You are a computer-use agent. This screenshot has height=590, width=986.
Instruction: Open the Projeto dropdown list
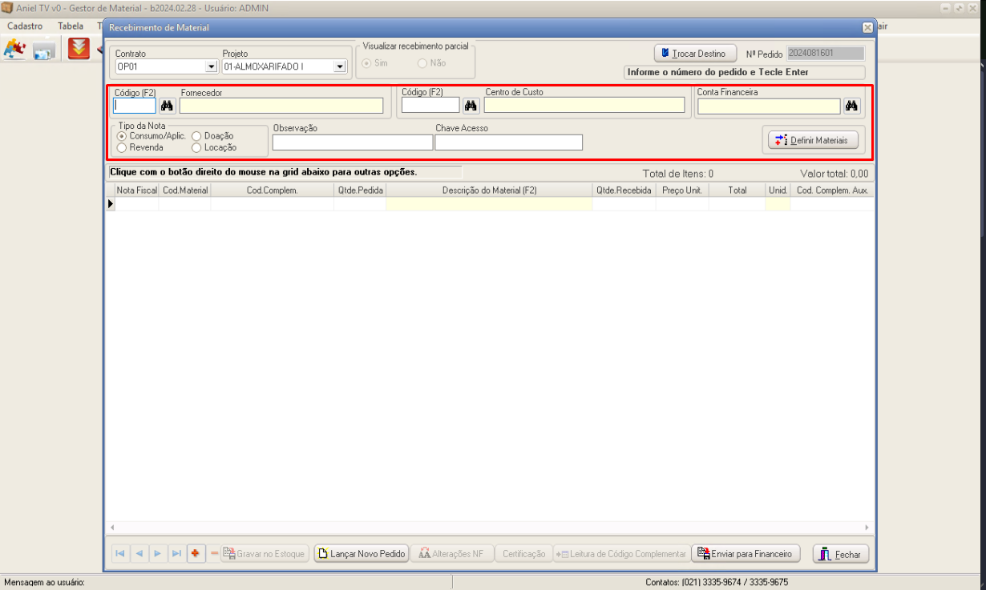tap(339, 67)
